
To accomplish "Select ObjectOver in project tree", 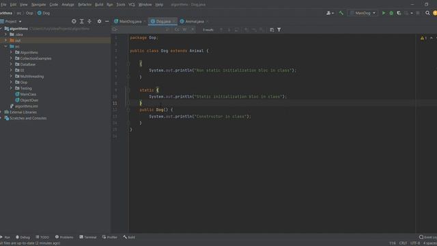I will point(29,100).
